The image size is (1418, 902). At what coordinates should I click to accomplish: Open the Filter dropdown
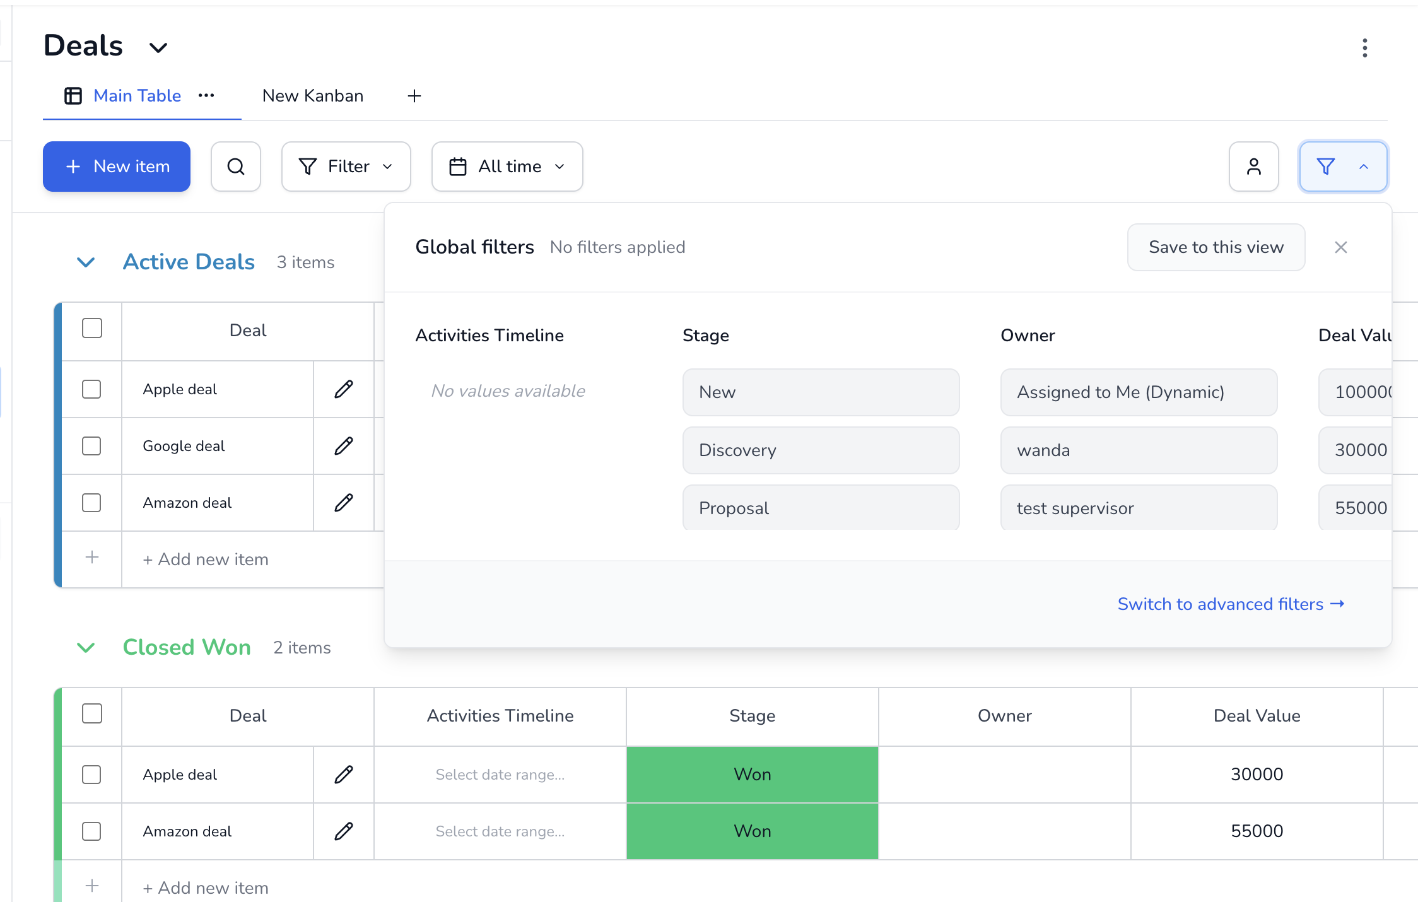[346, 167]
